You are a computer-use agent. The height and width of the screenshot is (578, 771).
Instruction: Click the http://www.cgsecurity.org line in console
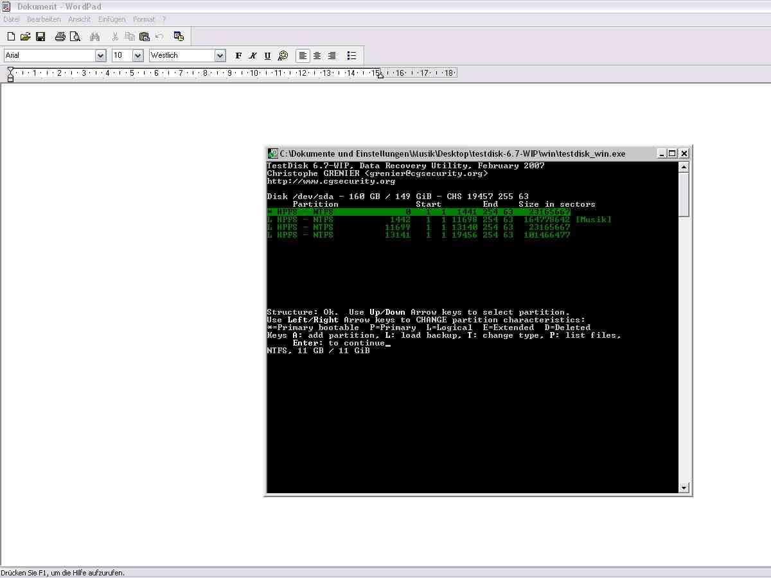(x=331, y=181)
